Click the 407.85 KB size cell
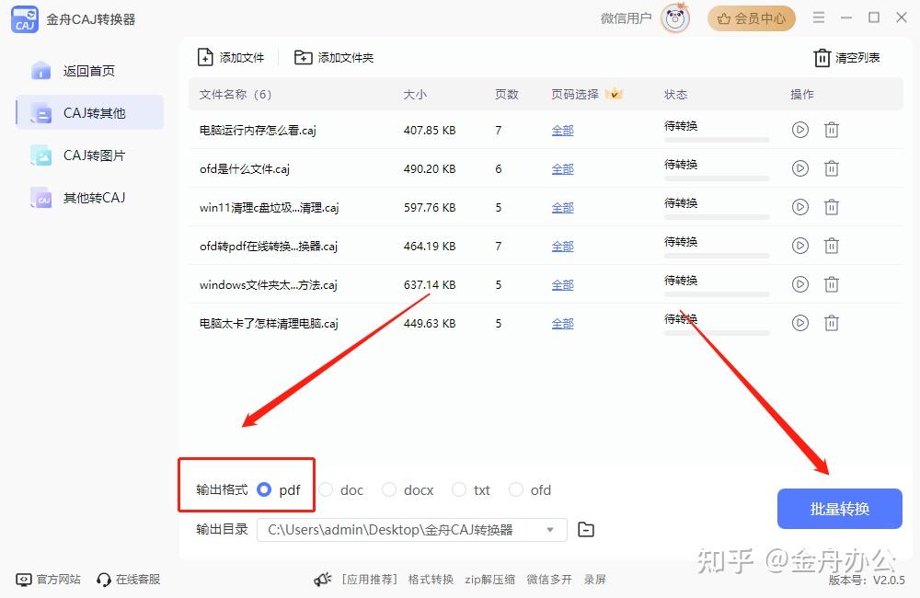Screen dimensions: 920x598 (430, 131)
